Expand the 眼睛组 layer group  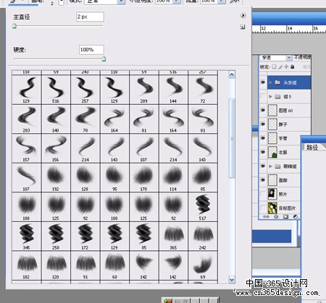click(270, 166)
